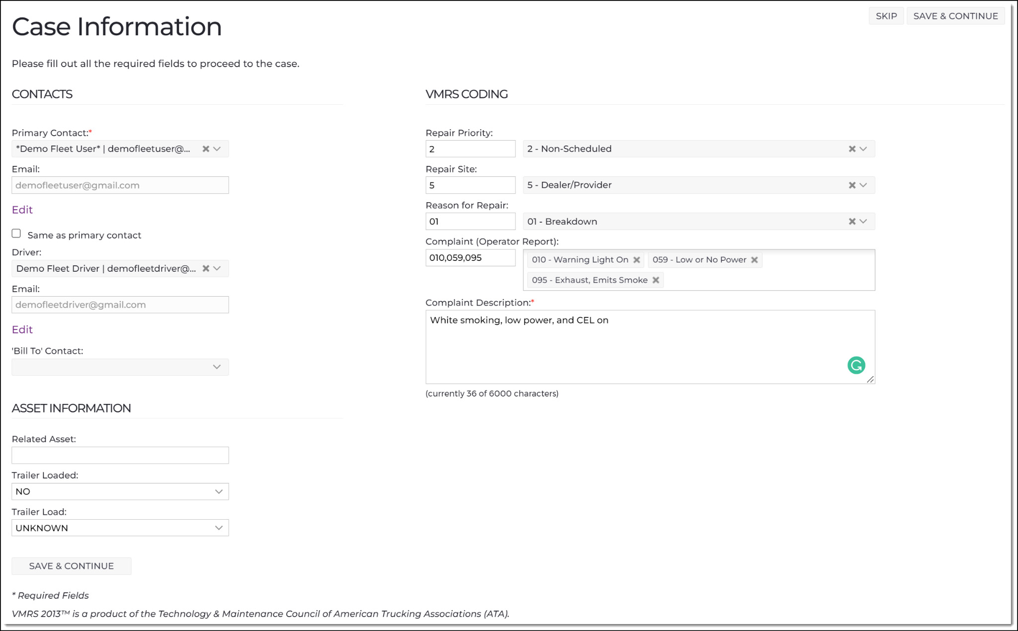
Task: Click the Same as primary contact label
Action: [x=85, y=236]
